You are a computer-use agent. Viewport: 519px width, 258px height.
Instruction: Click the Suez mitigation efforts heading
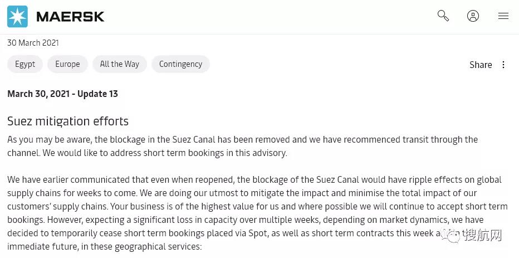point(68,121)
